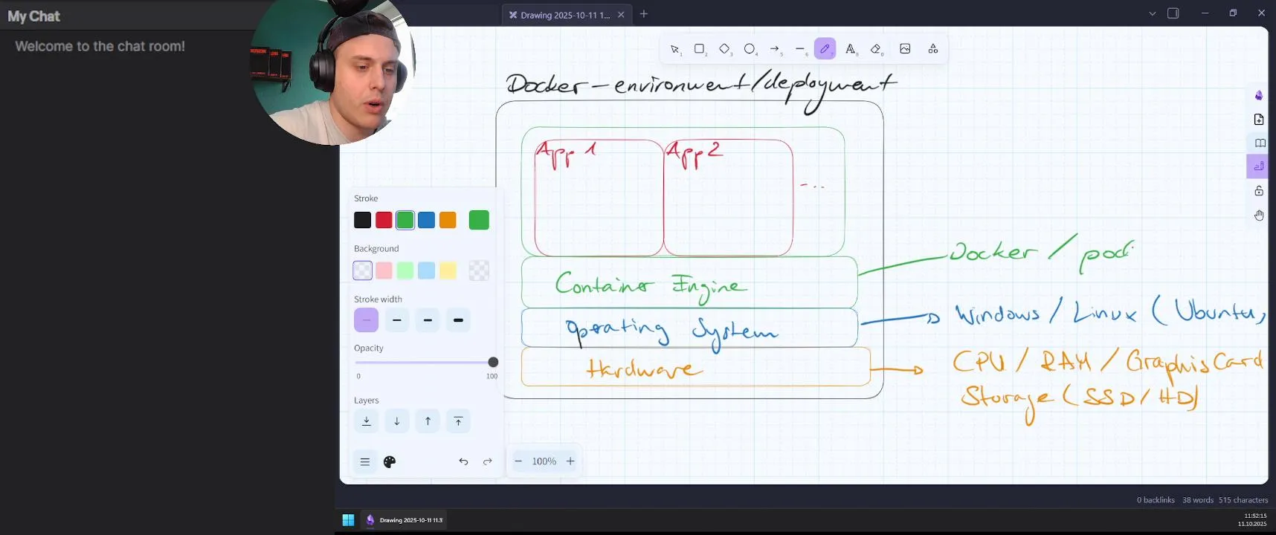Click the 38 words status item

tap(1198, 500)
